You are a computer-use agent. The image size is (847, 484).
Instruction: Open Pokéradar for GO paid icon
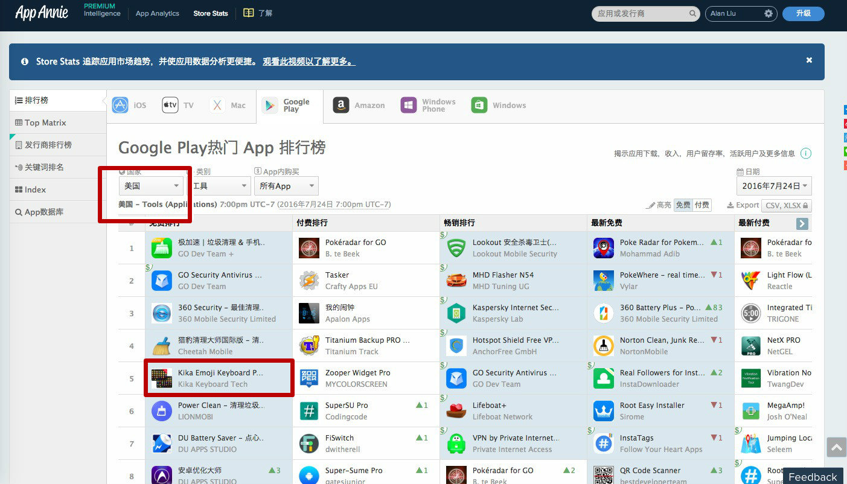[x=309, y=248]
